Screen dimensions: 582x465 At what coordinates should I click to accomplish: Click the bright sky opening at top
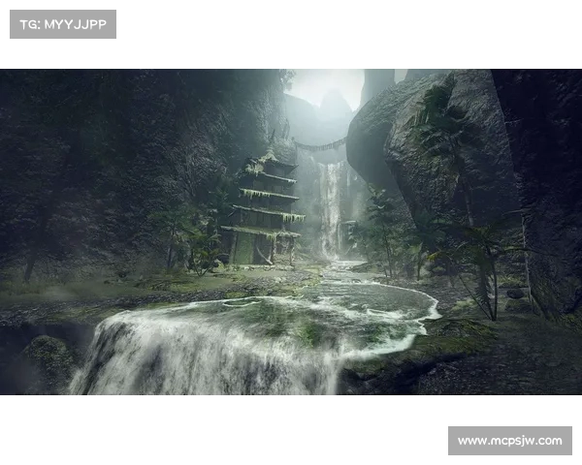pyautogui.click(x=325, y=82)
